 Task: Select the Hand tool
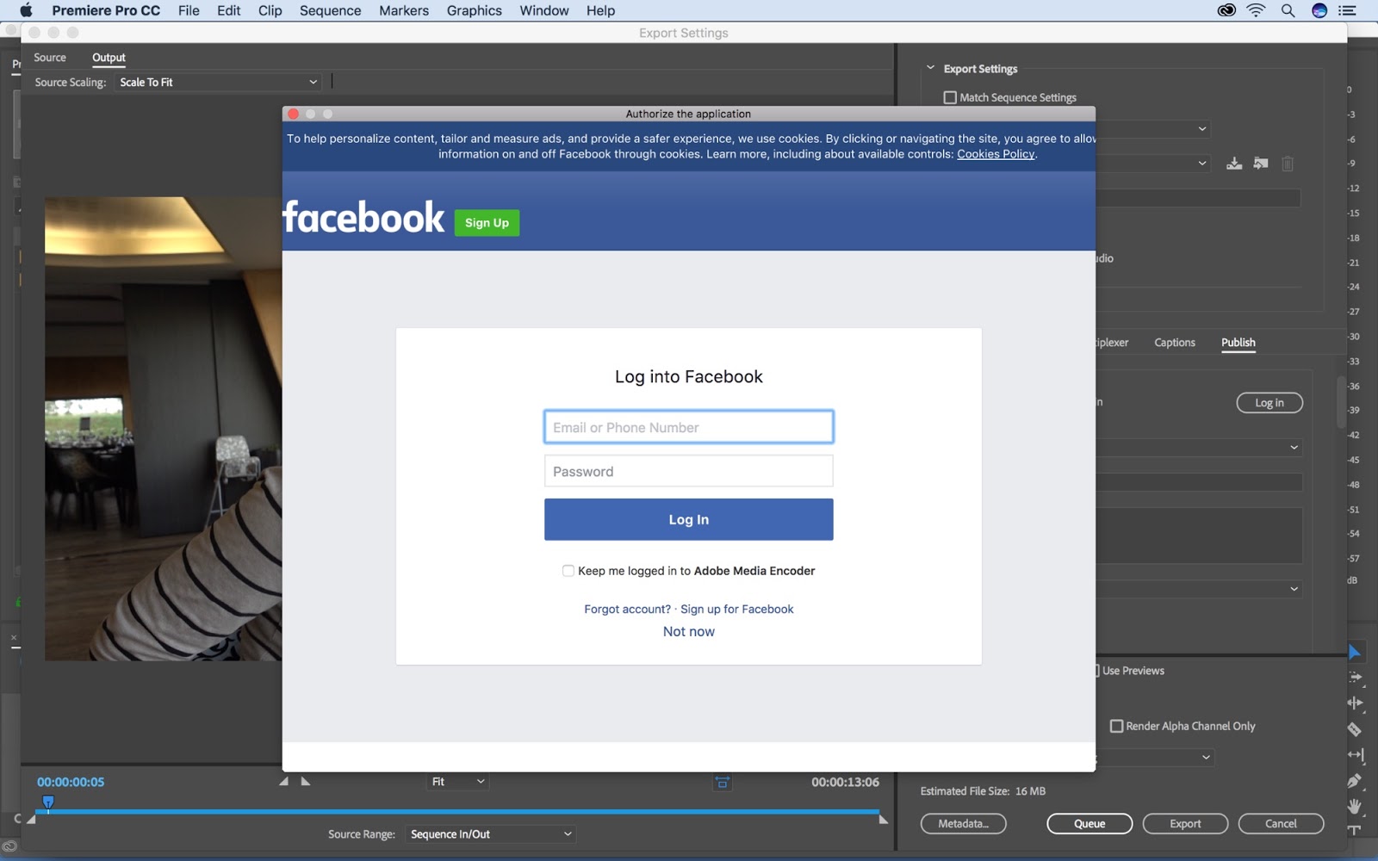click(1355, 806)
